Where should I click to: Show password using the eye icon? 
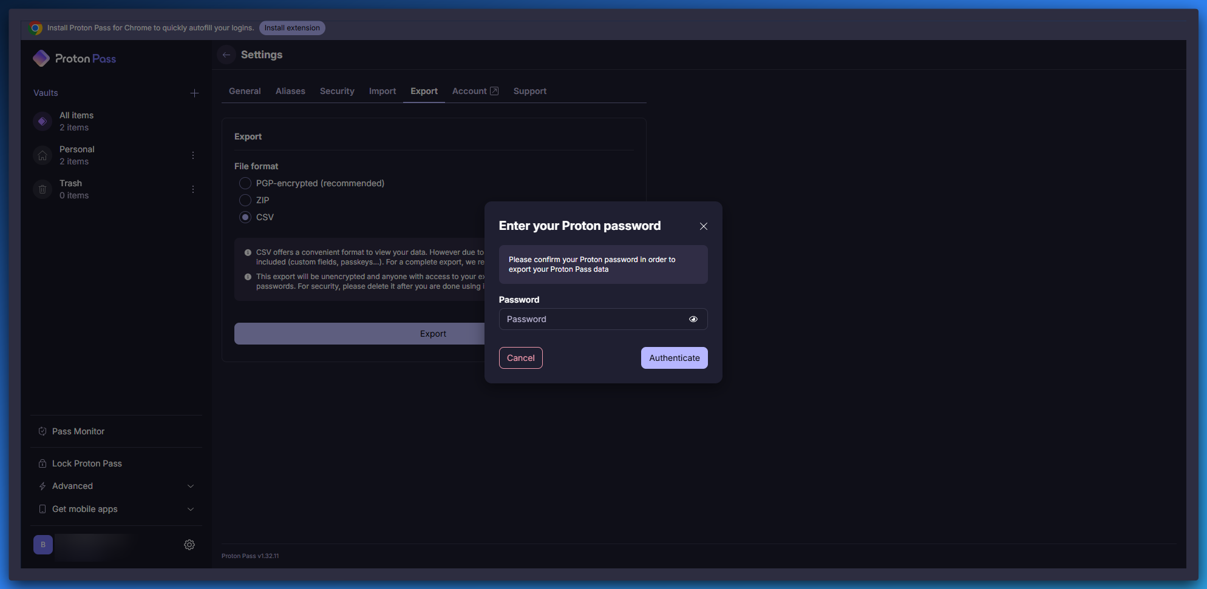(693, 319)
